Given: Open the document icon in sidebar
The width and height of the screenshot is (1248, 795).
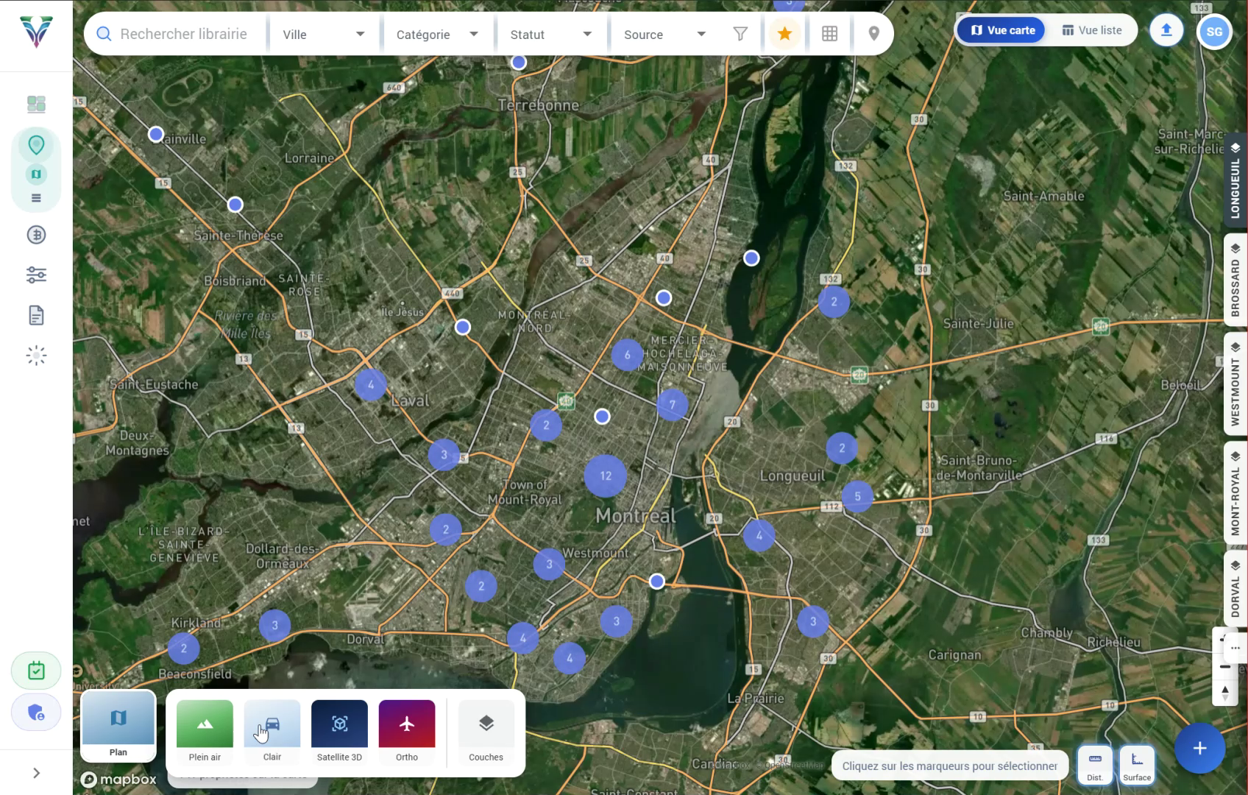Looking at the screenshot, I should (36, 316).
